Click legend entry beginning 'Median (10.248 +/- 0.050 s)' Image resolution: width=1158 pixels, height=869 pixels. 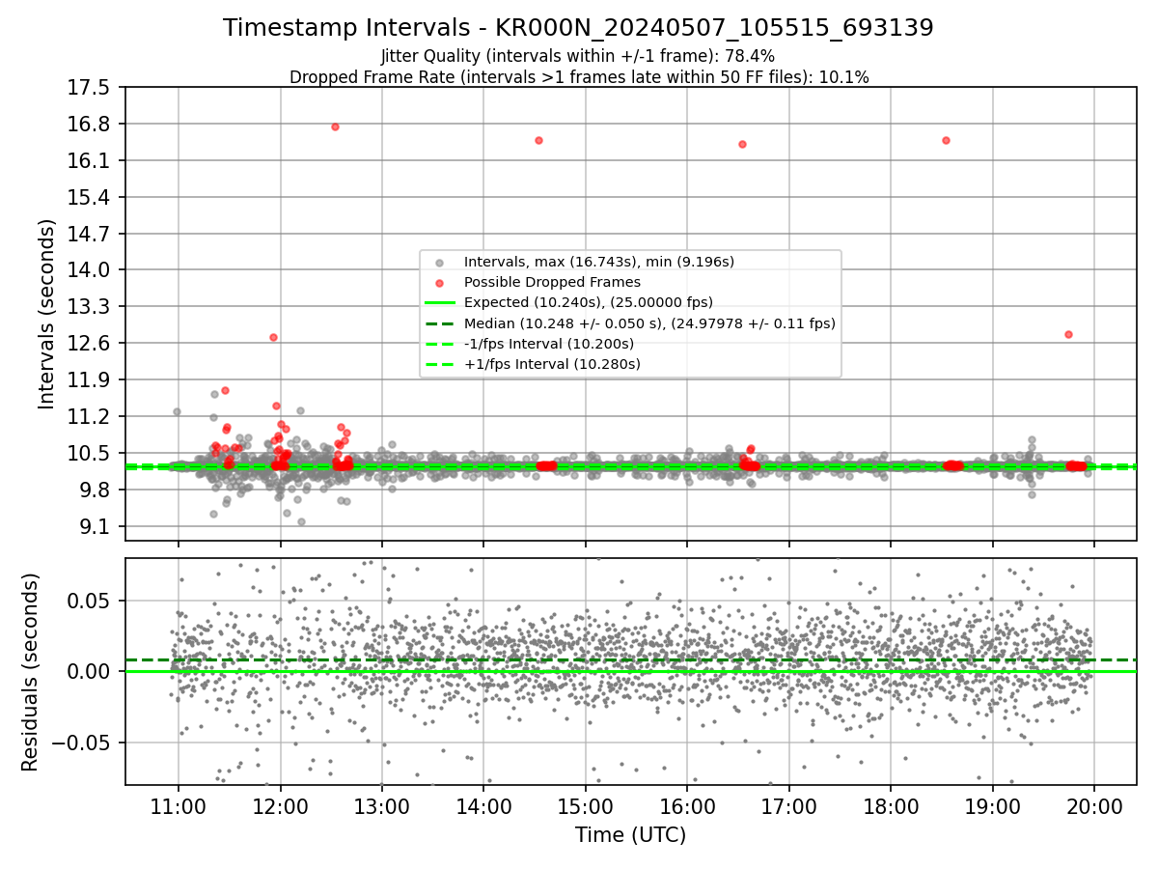649,323
